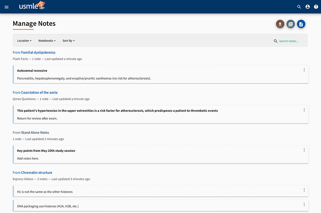The width and height of the screenshot is (321, 213).
Task: Open the Location filter dropdown
Action: coord(24,41)
